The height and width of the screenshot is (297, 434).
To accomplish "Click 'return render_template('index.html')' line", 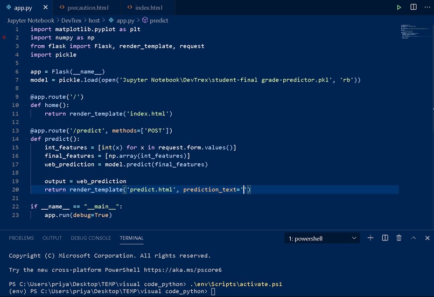I will tap(109, 114).
